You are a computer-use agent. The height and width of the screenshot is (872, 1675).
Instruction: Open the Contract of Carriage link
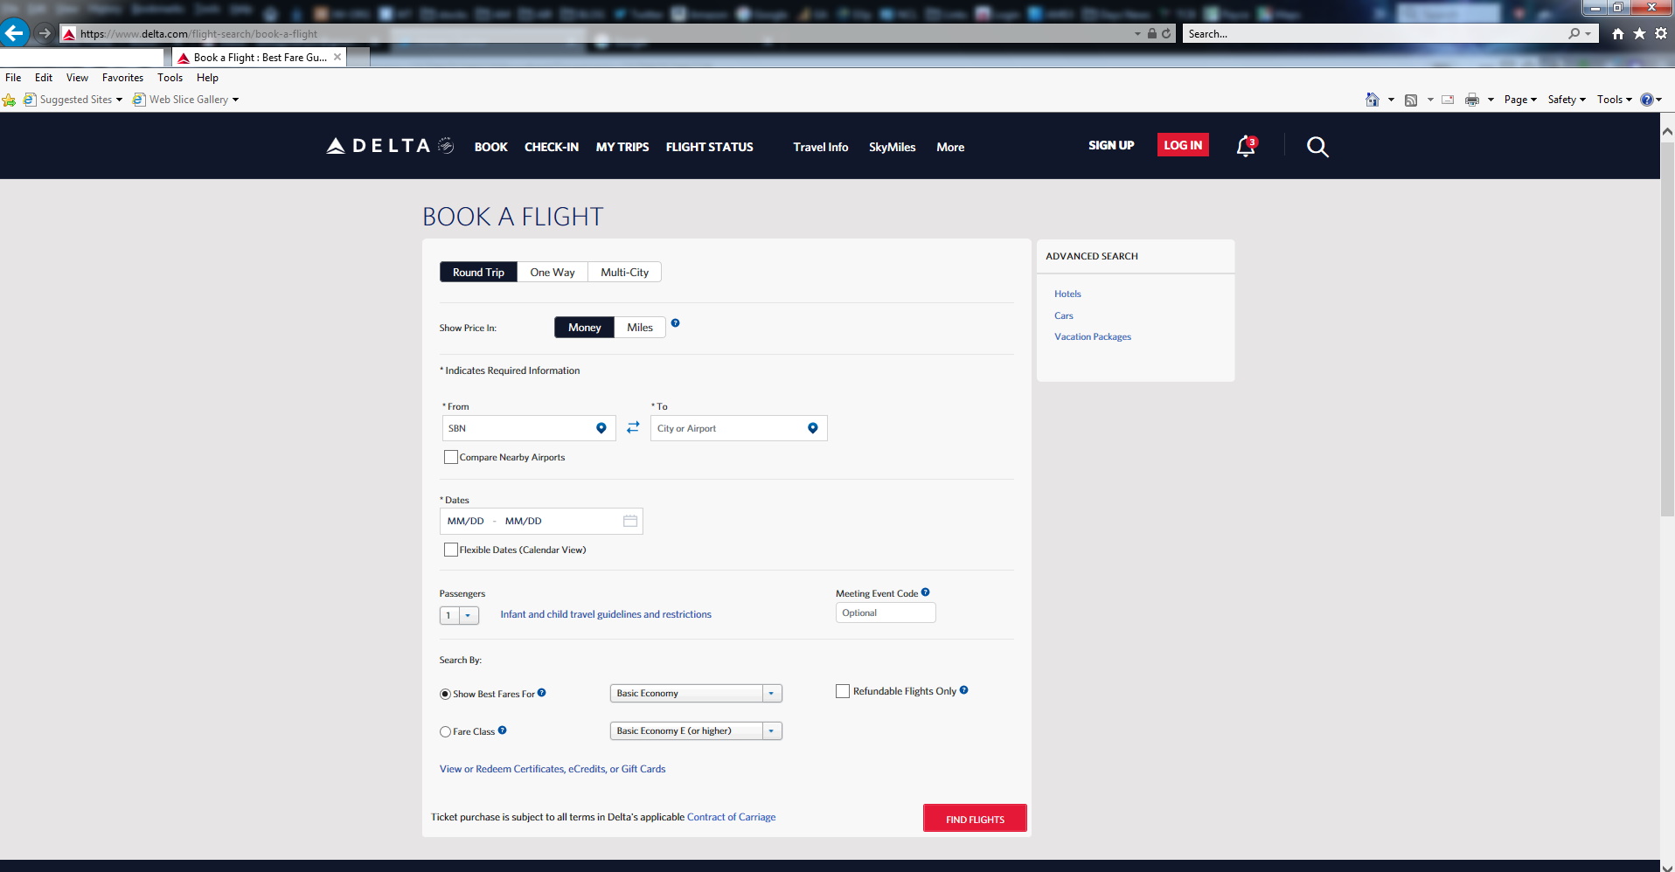click(x=731, y=817)
